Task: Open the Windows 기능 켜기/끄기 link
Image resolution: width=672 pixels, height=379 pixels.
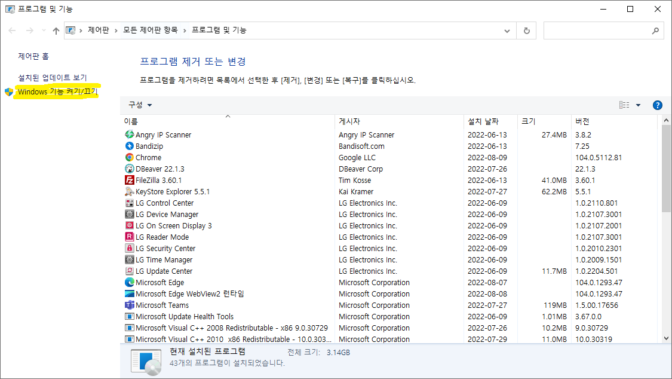Action: tap(58, 91)
